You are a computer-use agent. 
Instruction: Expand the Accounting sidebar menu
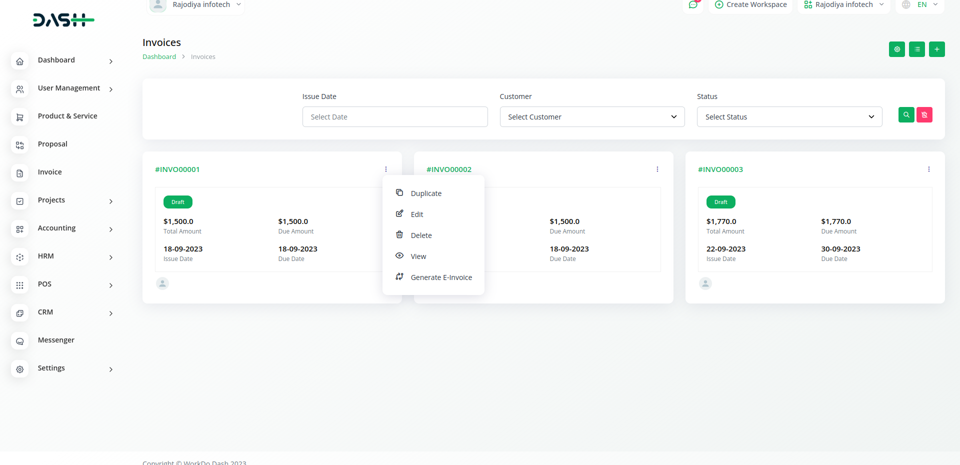[x=62, y=228]
